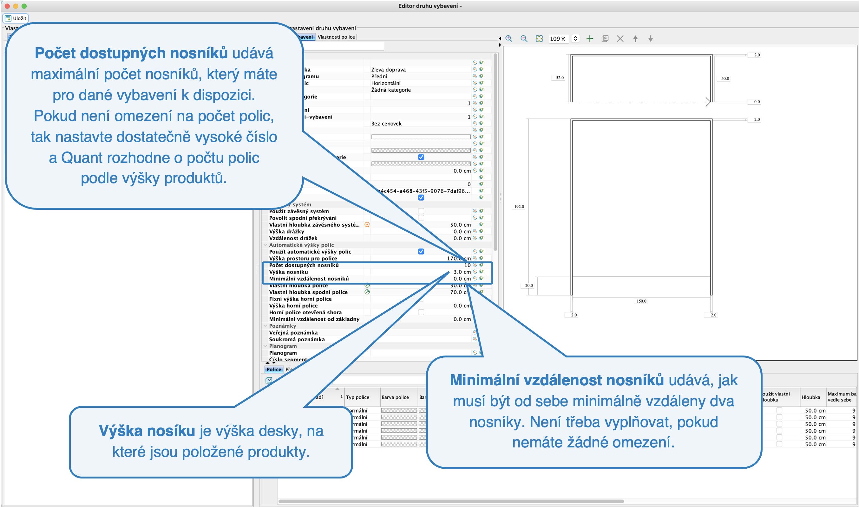Click the pin icon for Použít automatické výšky polic

(x=482, y=252)
